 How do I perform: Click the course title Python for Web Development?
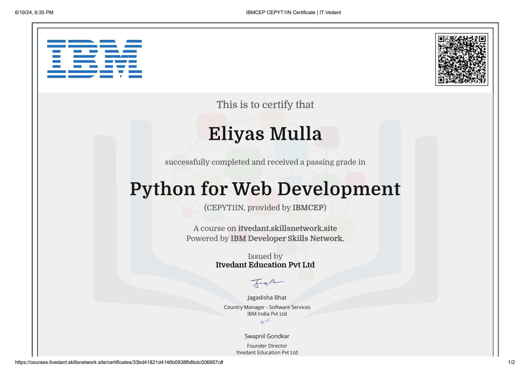[265, 189]
